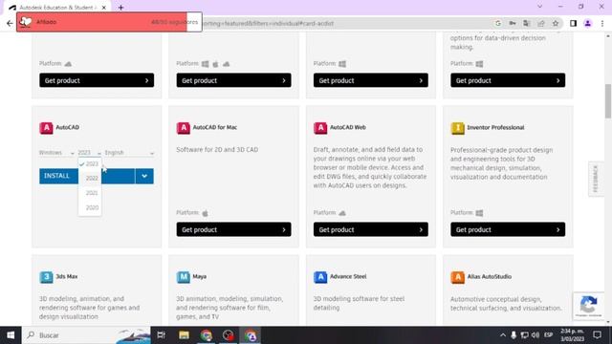Click the microphone icon in system tray
Image resolution: width=612 pixels, height=344 pixels.
tap(514, 335)
